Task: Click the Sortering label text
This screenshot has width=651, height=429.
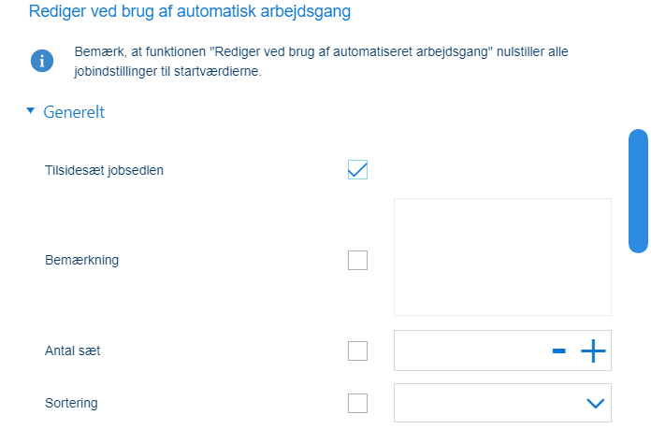Action: pyautogui.click(x=71, y=403)
